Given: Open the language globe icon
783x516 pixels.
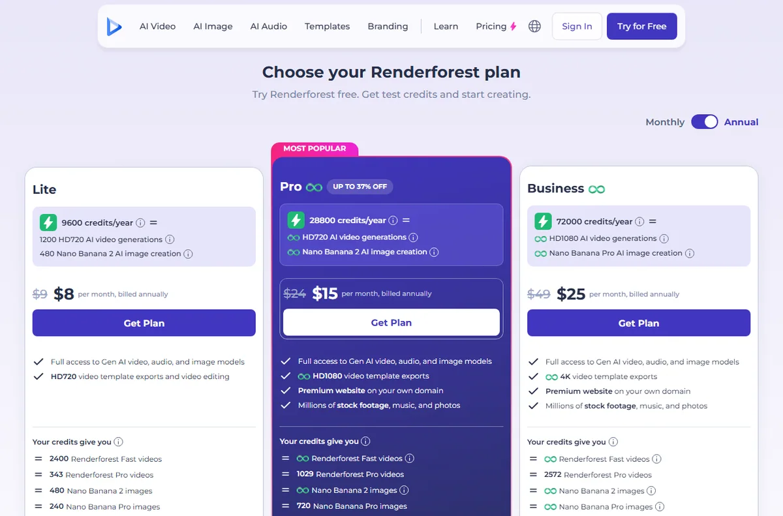Looking at the screenshot, I should point(534,26).
